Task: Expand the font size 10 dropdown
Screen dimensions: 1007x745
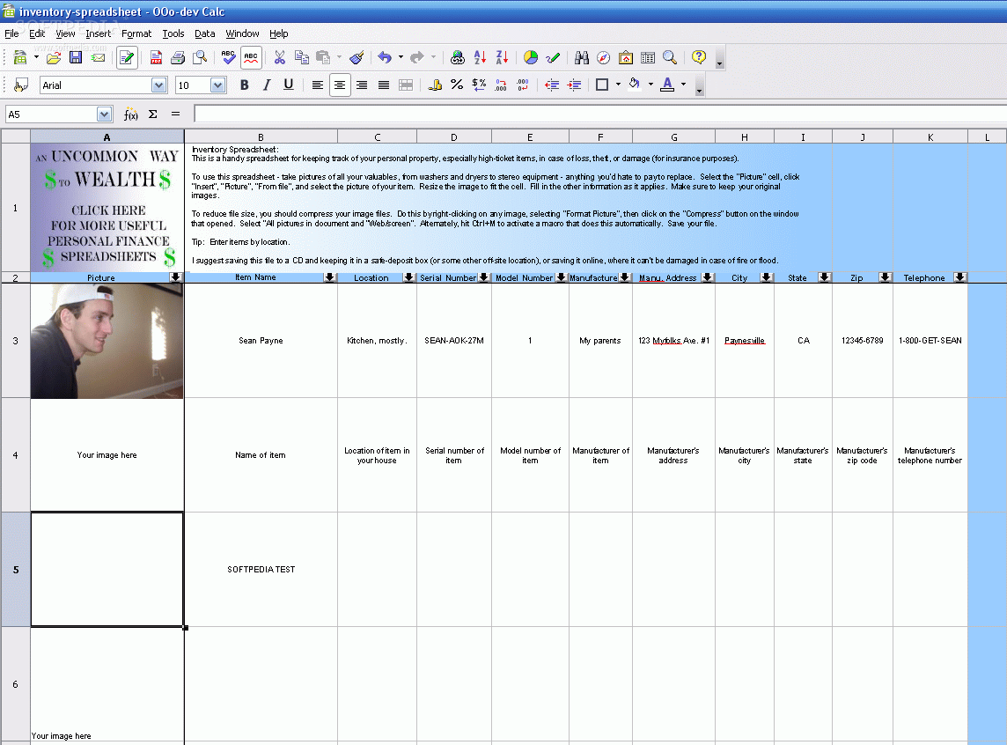Action: click(x=217, y=85)
